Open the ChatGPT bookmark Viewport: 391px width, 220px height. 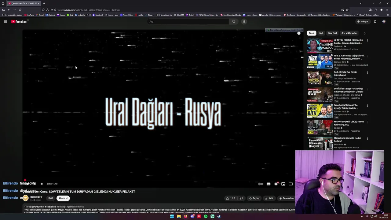tap(179, 15)
